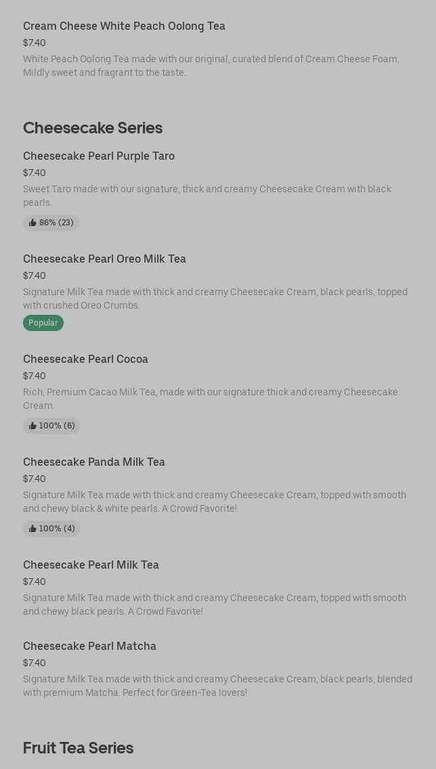The image size is (436, 769).
Task: Click description mentioning crushed Oreo Crumbs
Action: click(215, 299)
